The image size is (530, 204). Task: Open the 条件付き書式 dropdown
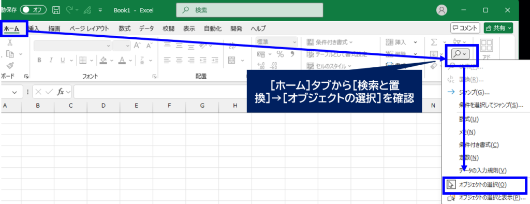tap(330, 42)
